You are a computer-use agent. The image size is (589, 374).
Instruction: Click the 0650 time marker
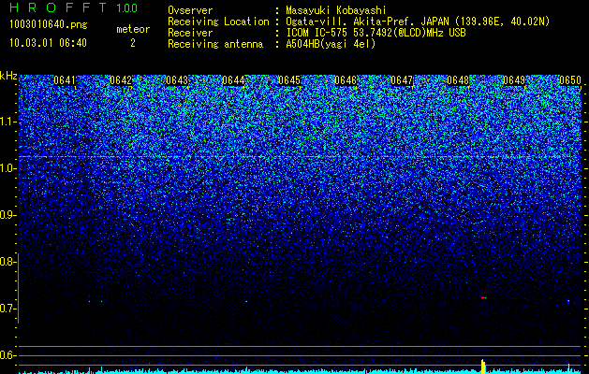coord(570,80)
